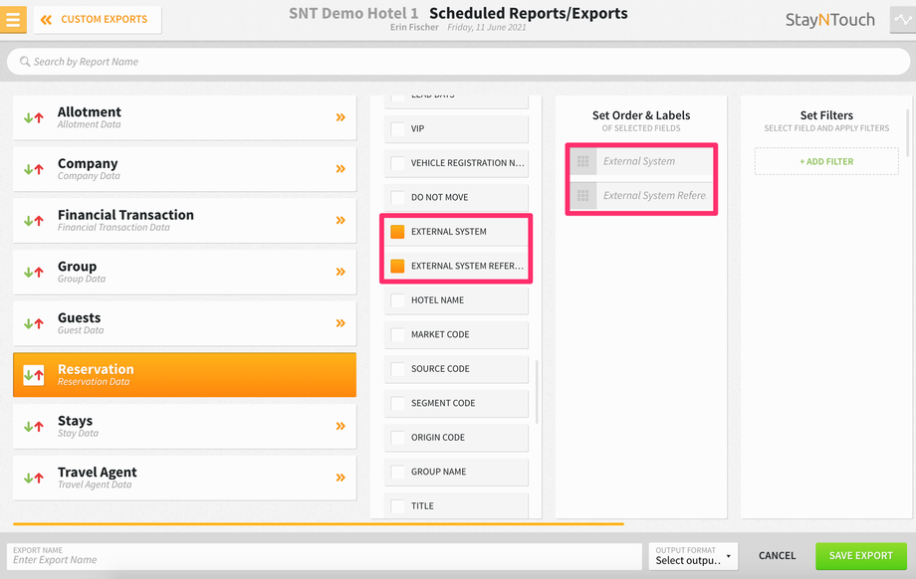Expand Guests with its chevron
Image resolution: width=916 pixels, height=579 pixels.
click(x=341, y=322)
